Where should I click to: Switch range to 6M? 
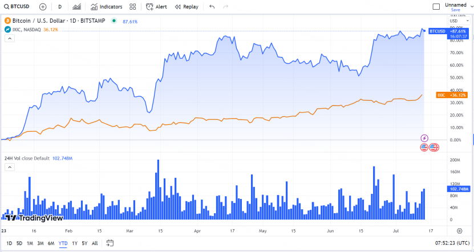51,243
